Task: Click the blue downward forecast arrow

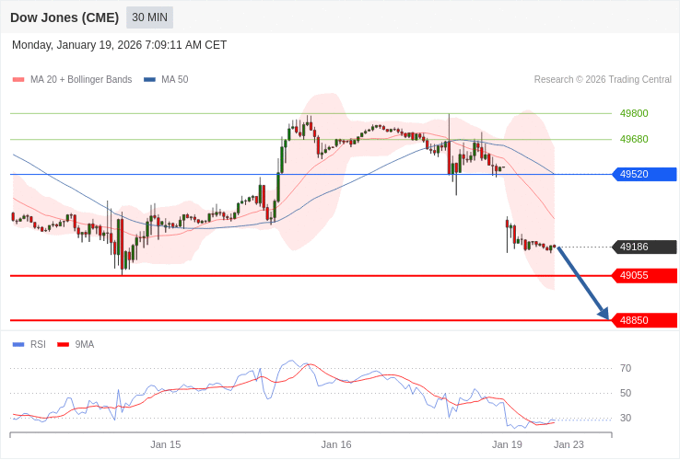Action: click(582, 282)
